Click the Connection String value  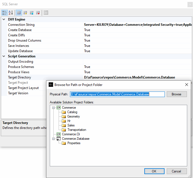[138, 25]
